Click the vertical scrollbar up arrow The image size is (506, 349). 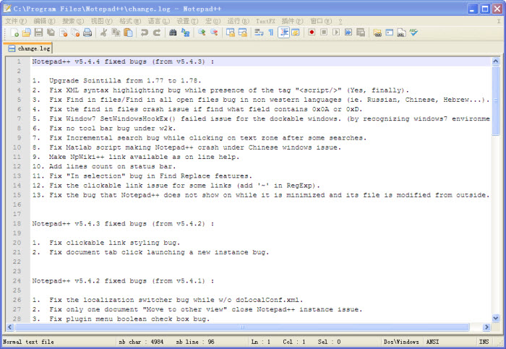(x=496, y=61)
